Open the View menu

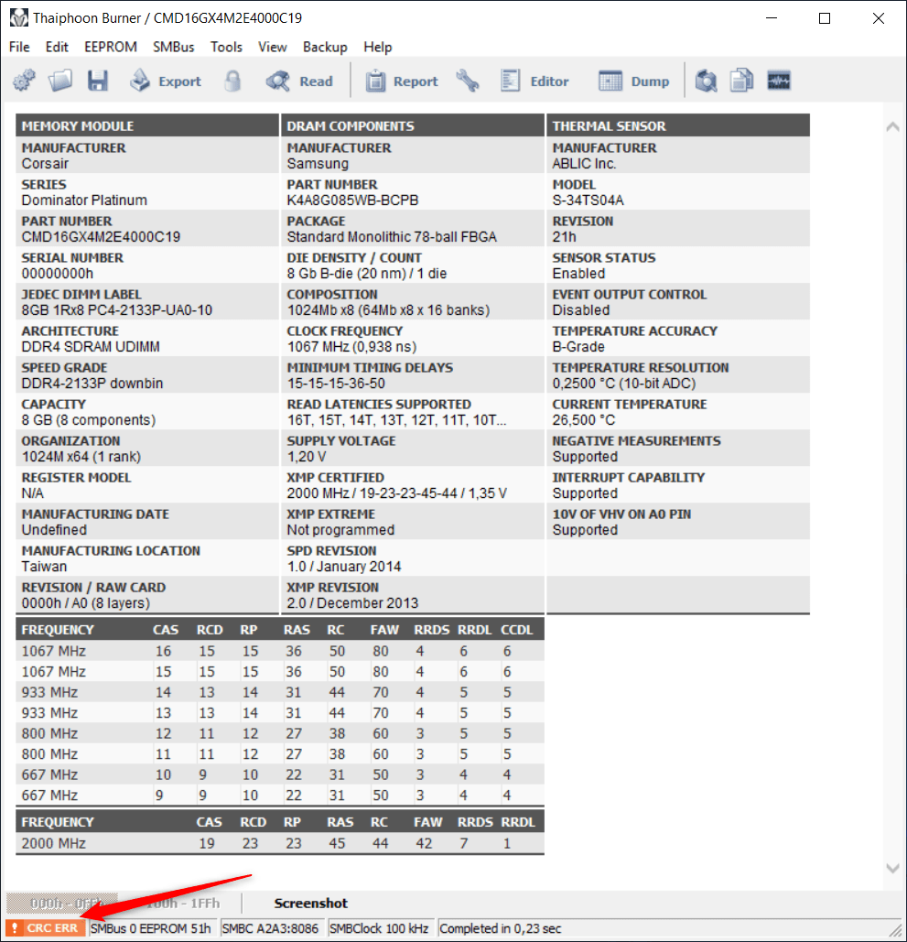coord(272,47)
